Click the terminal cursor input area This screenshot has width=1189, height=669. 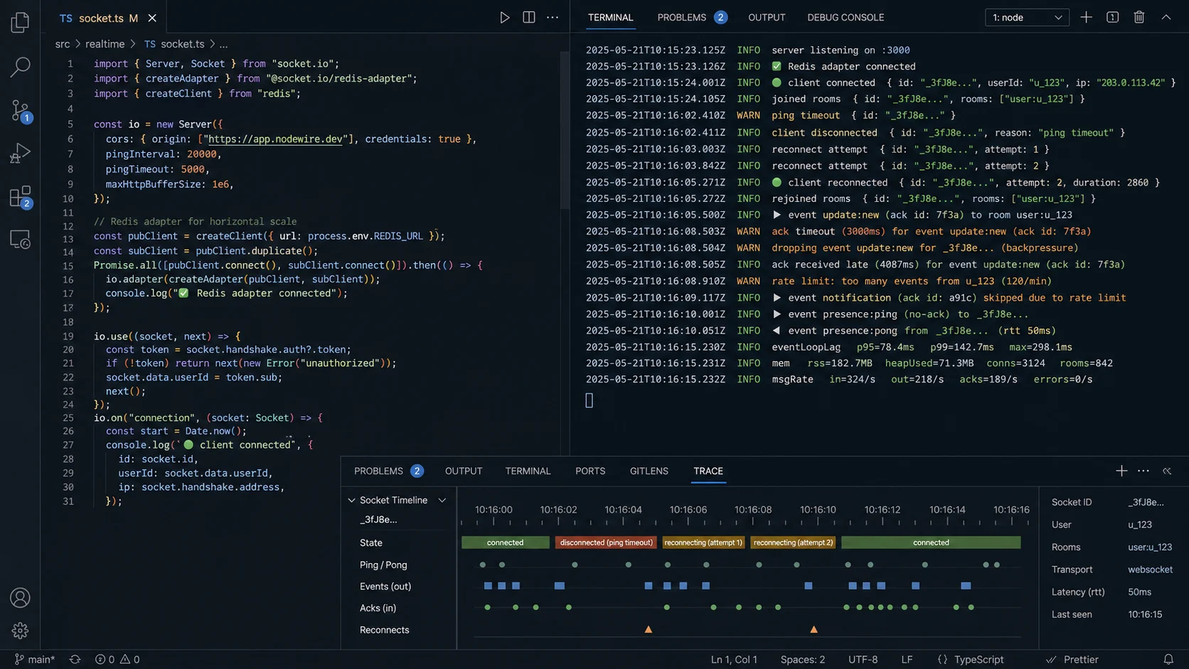pyautogui.click(x=589, y=400)
